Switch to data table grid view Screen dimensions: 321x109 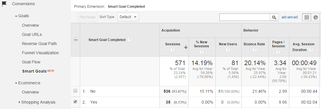(x=307, y=17)
